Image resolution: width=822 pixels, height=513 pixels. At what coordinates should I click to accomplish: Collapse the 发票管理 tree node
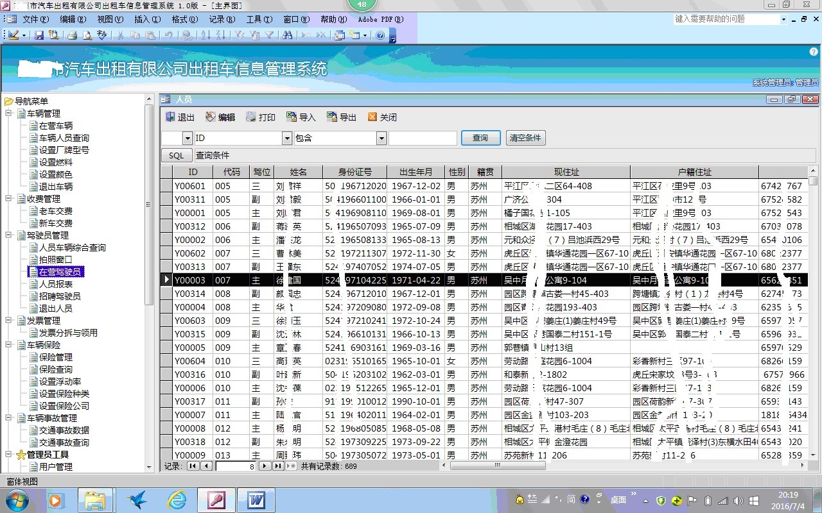click(x=9, y=321)
